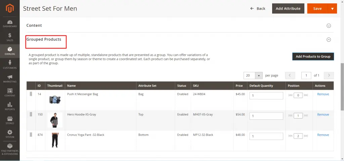344x161 pixels.
Task: Edit position field for Cronus Yoga Pant
Action: coord(298,136)
